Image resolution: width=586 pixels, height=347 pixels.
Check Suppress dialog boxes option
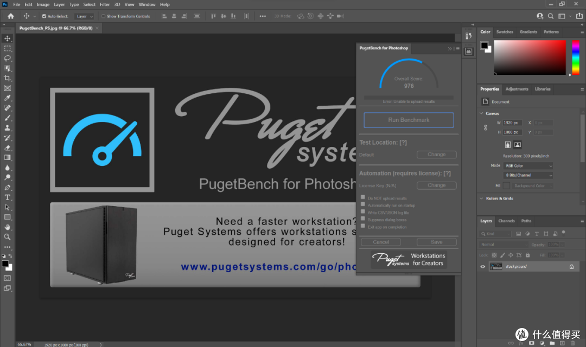(x=362, y=219)
